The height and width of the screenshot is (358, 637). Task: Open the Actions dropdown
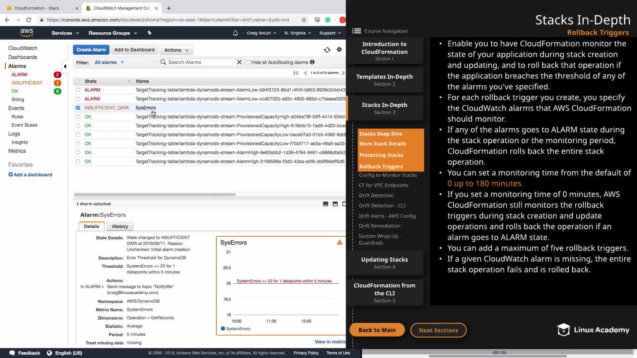176,50
